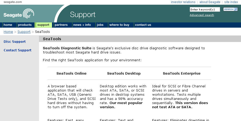The image size is (241, 121).
Task: Click the SEARCH button with magnifier
Action: pyautogui.click(x=230, y=9)
